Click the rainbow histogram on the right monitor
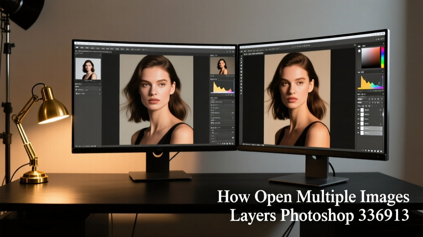Image resolution: width=423 pixels, height=237 pixels. pos(371,82)
